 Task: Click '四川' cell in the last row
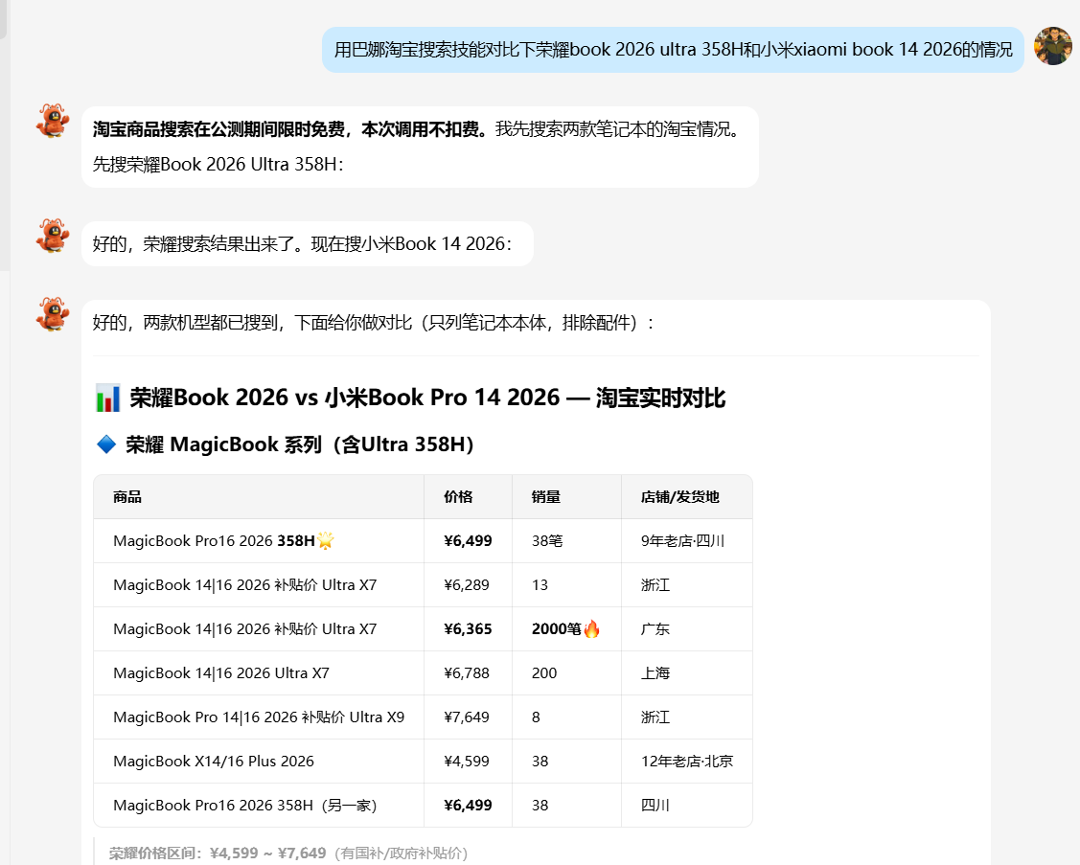click(655, 805)
